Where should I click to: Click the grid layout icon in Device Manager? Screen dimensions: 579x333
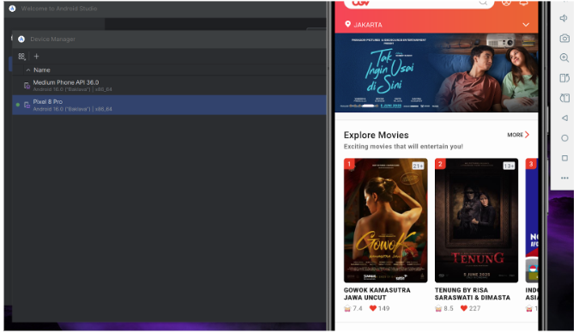(x=21, y=56)
